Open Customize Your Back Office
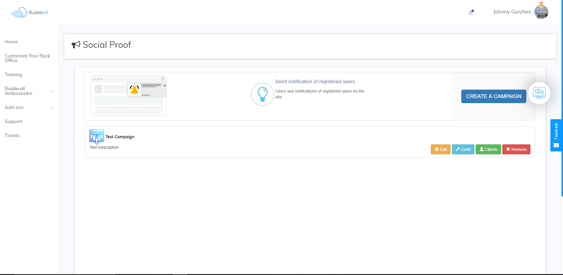This screenshot has width=563, height=275. [x=27, y=58]
